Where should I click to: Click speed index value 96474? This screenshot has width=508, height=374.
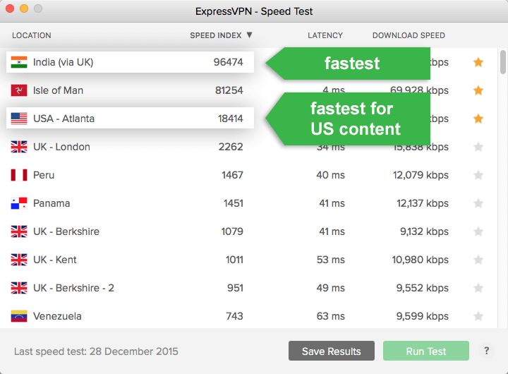(228, 62)
